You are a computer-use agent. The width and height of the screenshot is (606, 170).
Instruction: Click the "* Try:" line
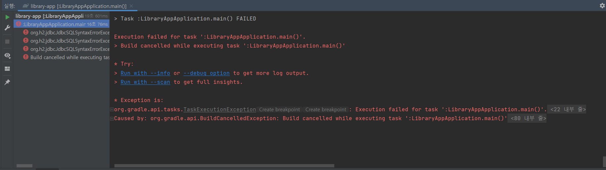click(x=124, y=64)
